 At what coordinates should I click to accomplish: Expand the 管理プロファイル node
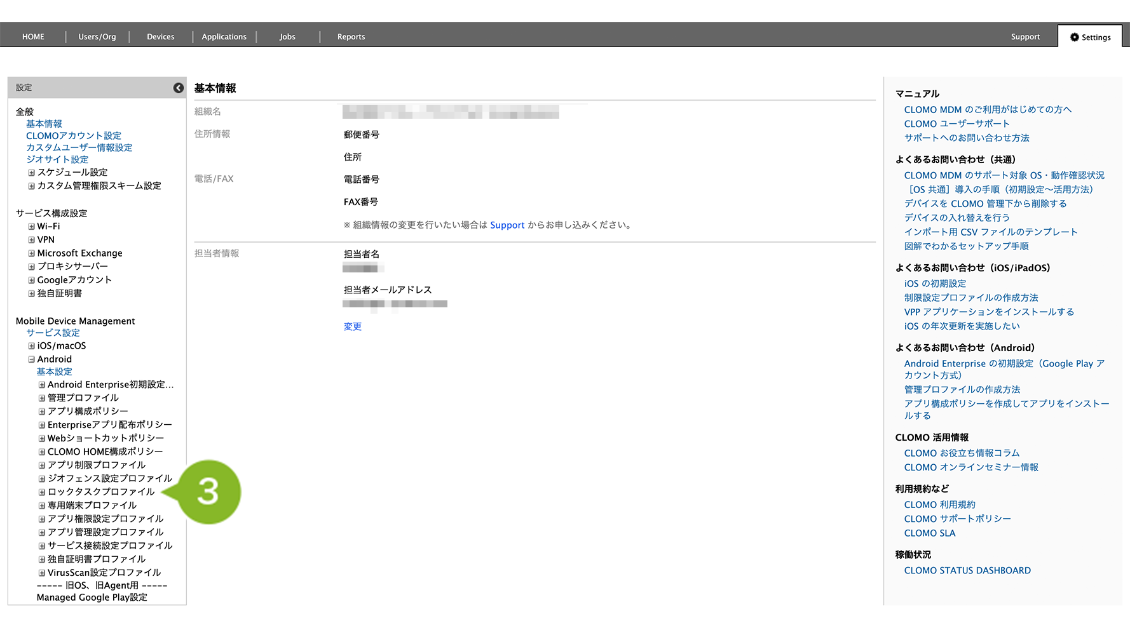[x=42, y=398]
